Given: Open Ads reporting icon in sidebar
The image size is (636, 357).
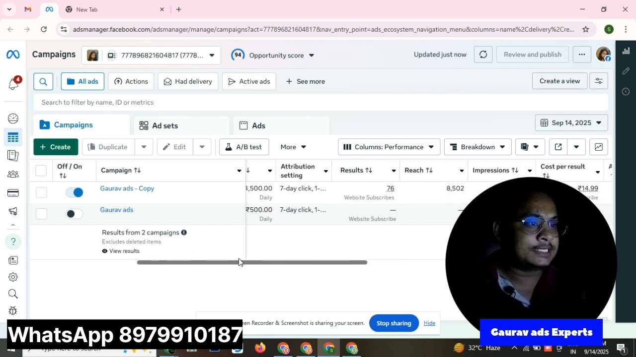Looking at the screenshot, I should tap(13, 155).
